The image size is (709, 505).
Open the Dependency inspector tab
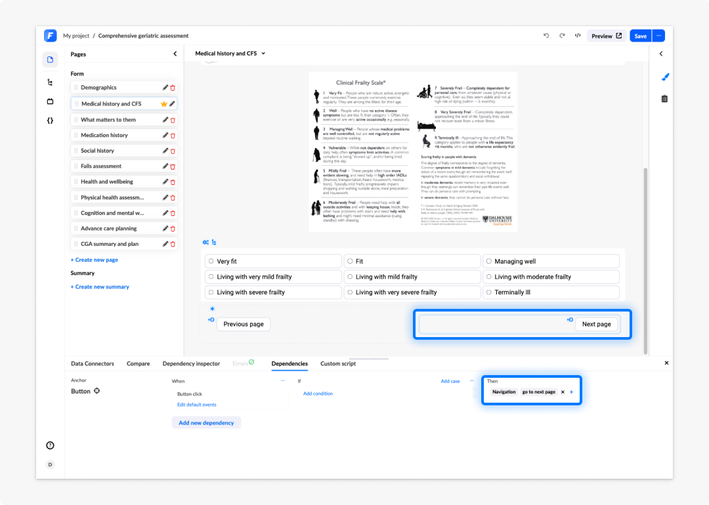pyautogui.click(x=191, y=363)
